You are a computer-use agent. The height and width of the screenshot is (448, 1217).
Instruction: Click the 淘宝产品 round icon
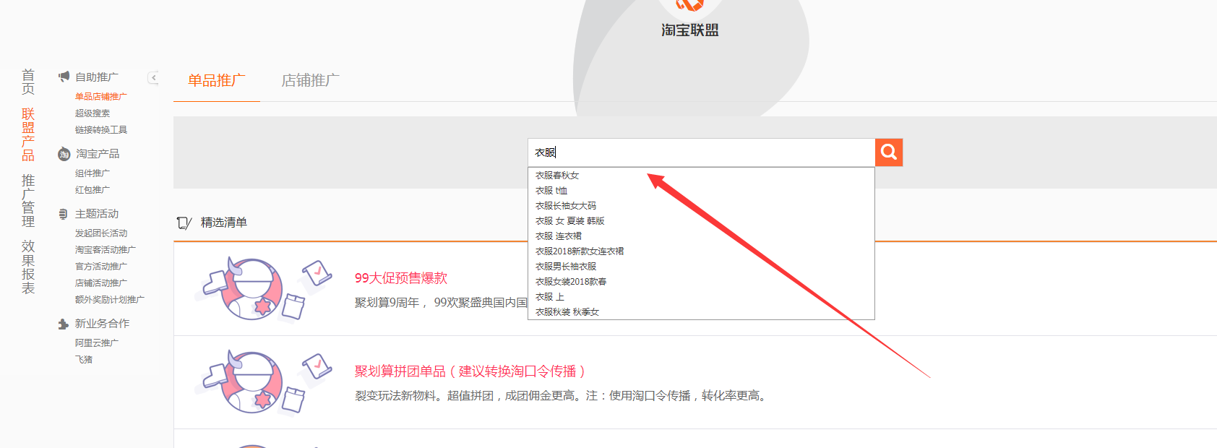pyautogui.click(x=64, y=154)
